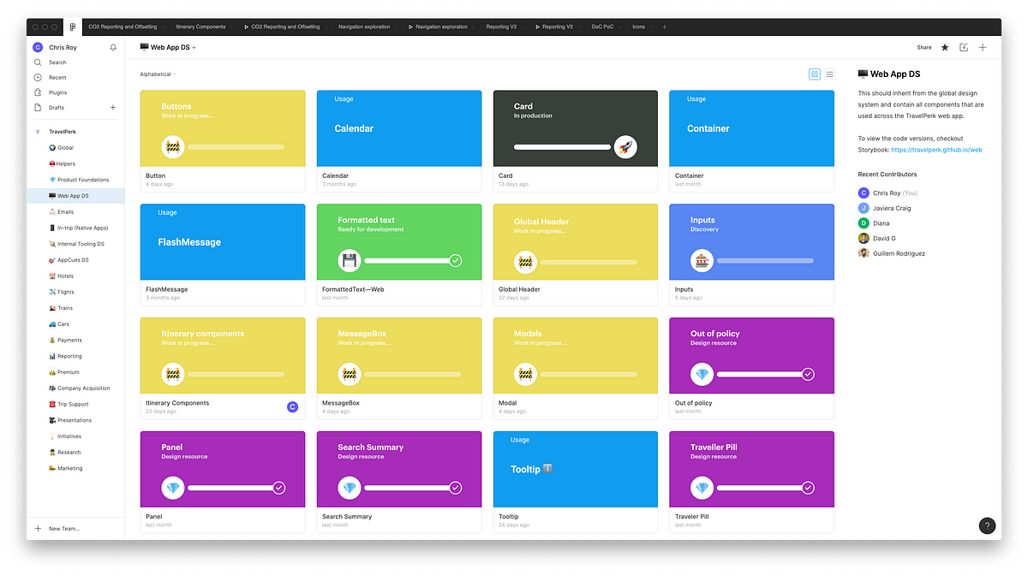The image size is (1028, 575).
Task: Click the C avatar on Itinerary Components card
Action: click(292, 406)
